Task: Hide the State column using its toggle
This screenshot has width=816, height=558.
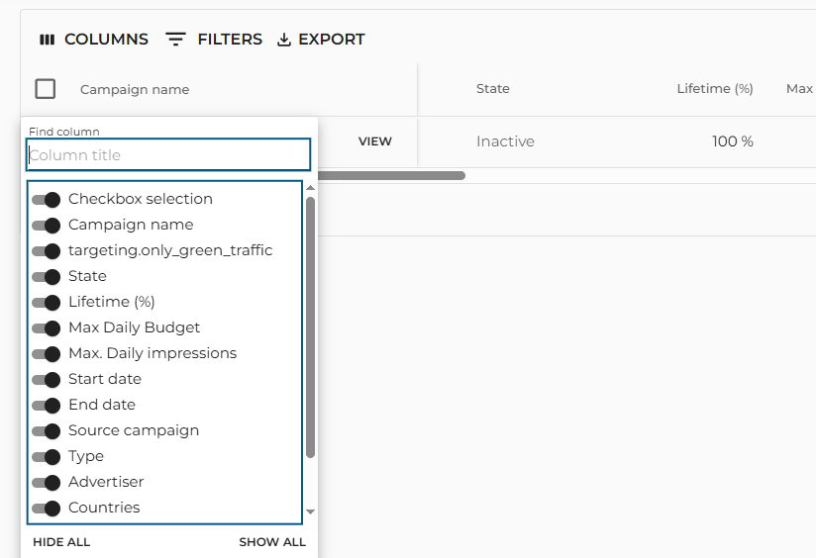Action: [47, 277]
